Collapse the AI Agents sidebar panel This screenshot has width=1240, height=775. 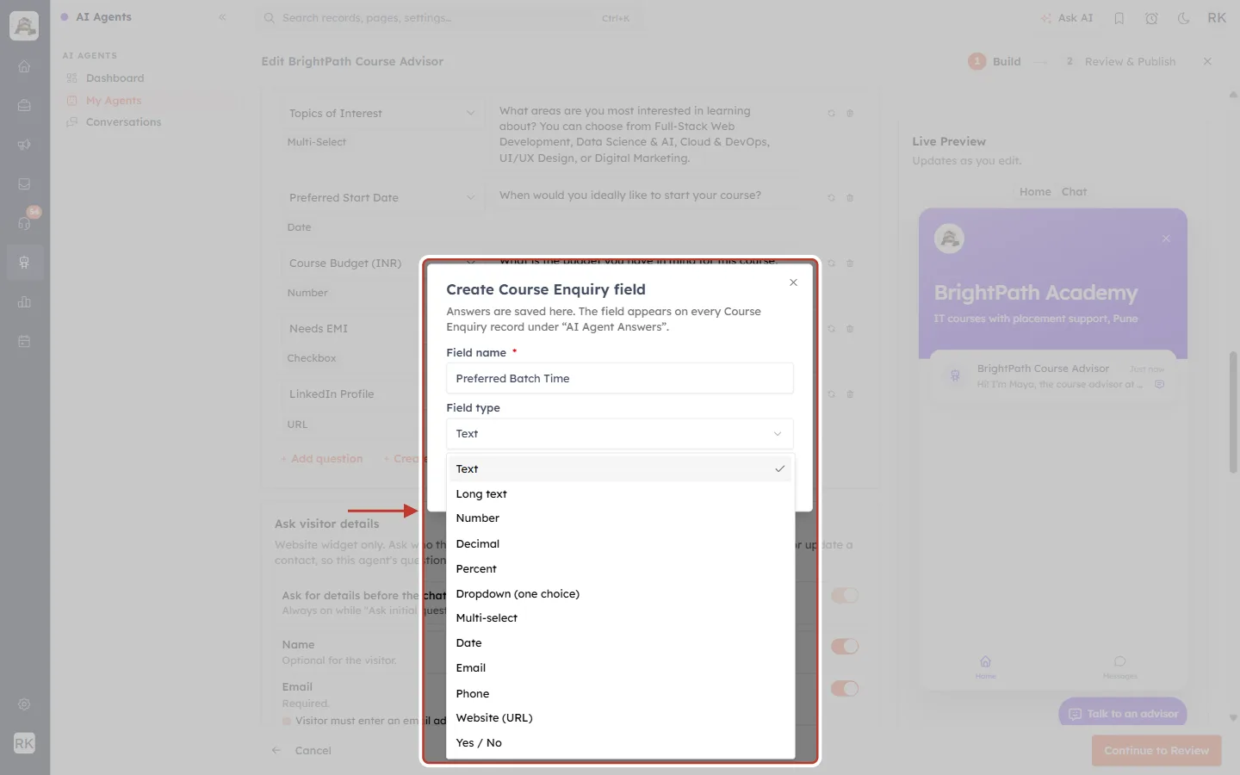click(x=222, y=17)
